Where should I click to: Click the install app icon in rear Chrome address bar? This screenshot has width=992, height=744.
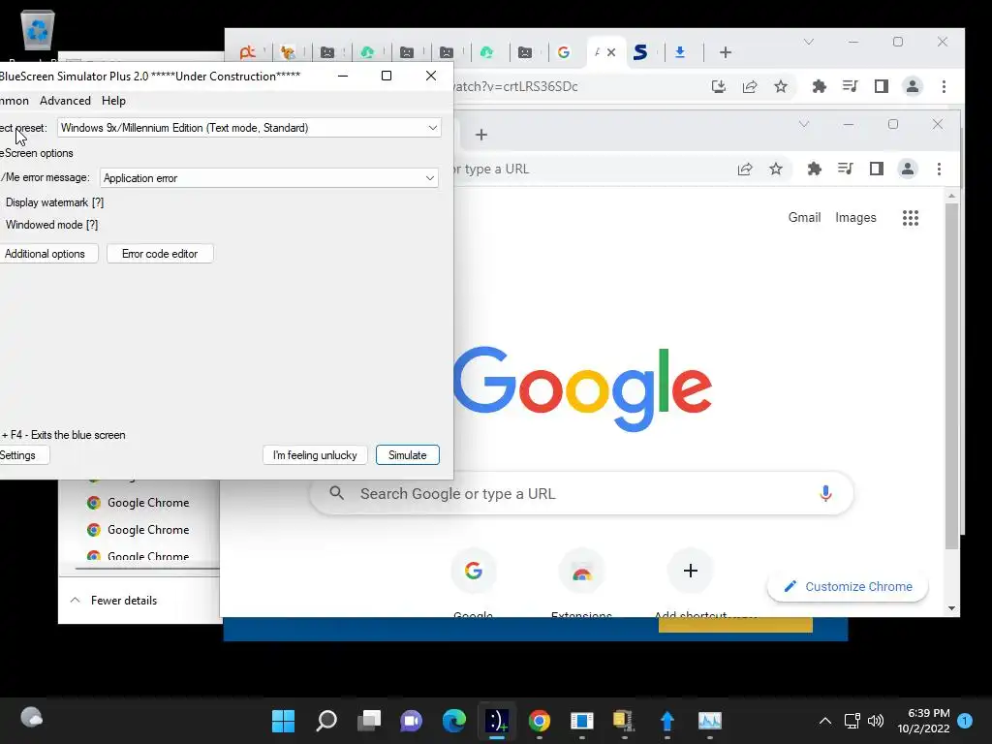coord(719,86)
